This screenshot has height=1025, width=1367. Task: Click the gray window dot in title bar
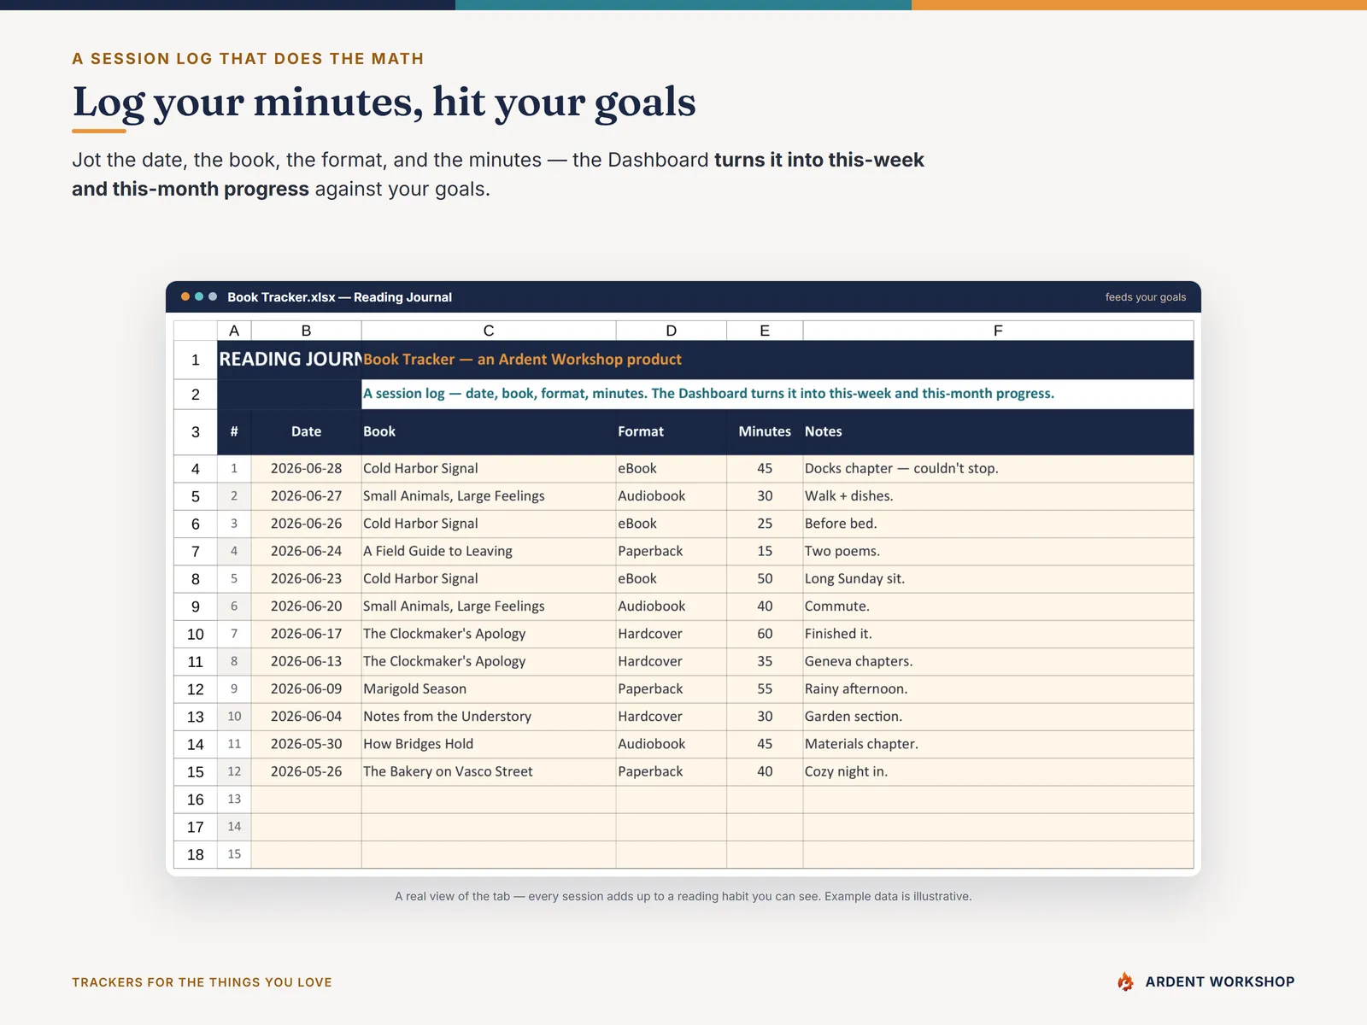point(213,296)
